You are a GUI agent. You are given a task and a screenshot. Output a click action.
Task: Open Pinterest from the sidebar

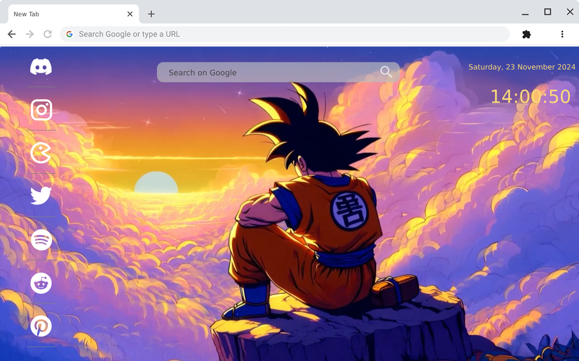[41, 326]
